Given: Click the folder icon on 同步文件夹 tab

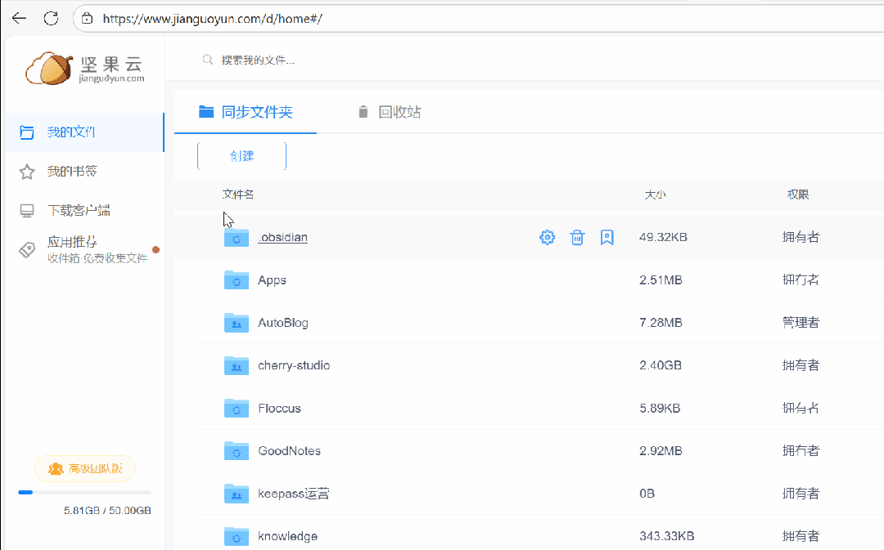Looking at the screenshot, I should pos(206,111).
